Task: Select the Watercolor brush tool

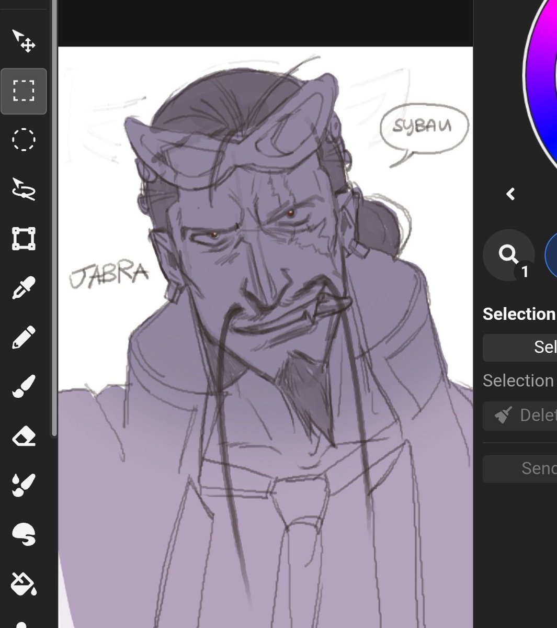Action: click(x=24, y=485)
